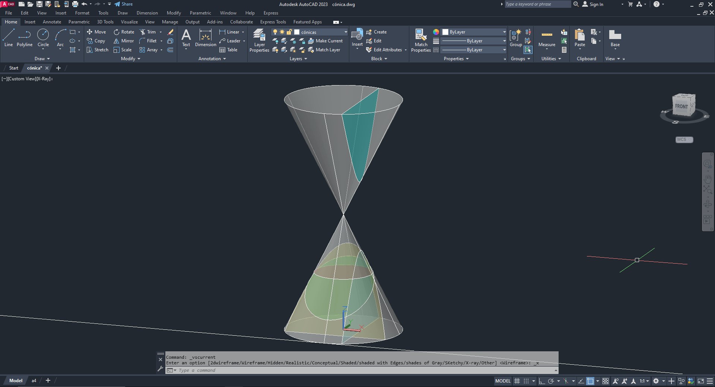Click the keyword search input field
Screen dimensions: 715x387
(x=538, y=4)
